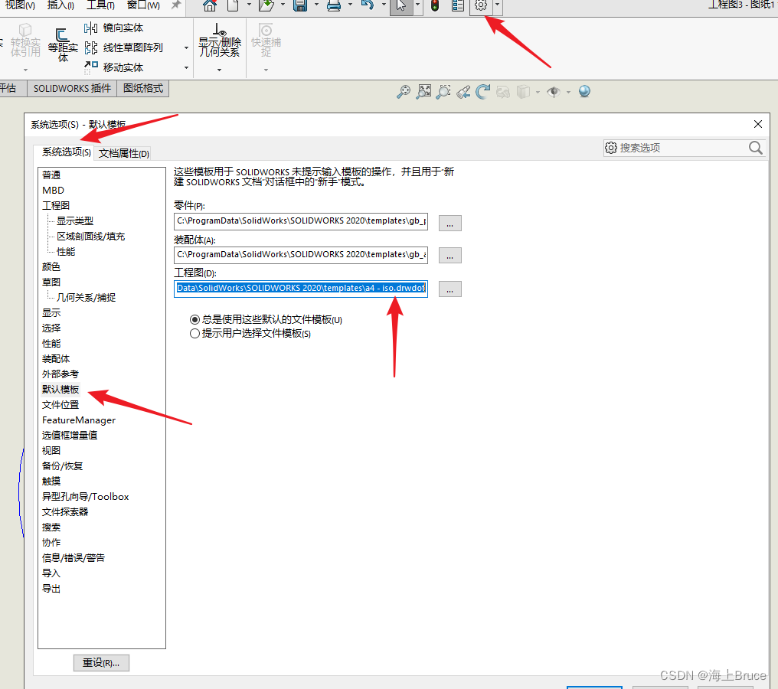Open a file with Open icon
778x689 pixels.
coord(266,5)
